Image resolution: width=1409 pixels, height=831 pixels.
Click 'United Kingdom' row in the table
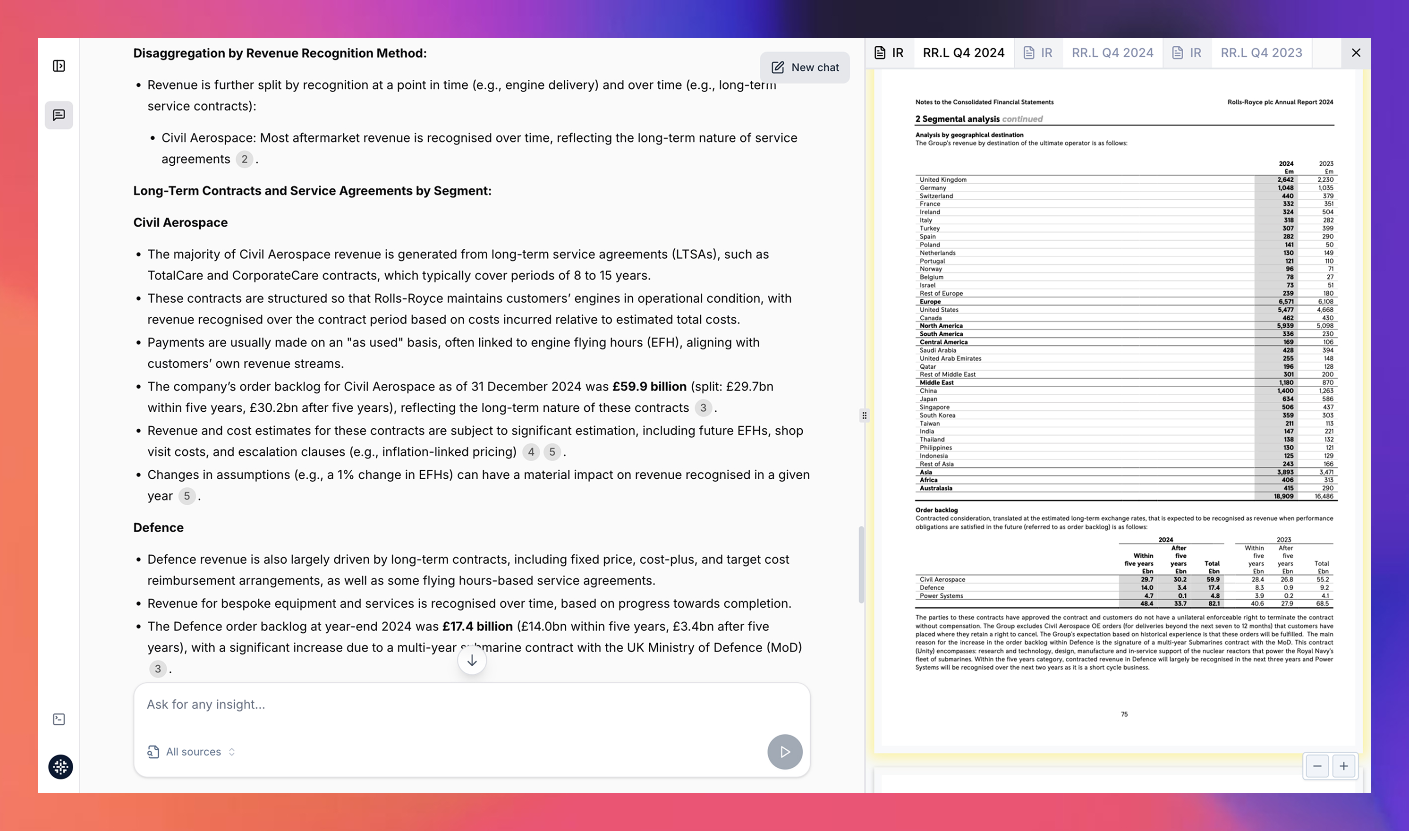click(1126, 180)
